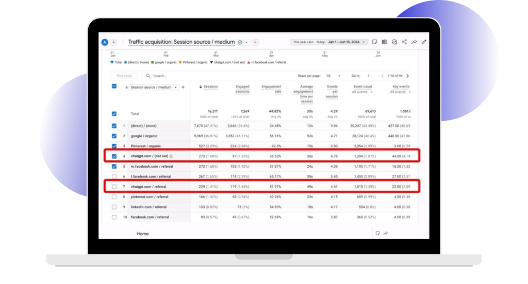Uncheck the google / organic row checkbox
The image size is (528, 284).
tap(114, 136)
